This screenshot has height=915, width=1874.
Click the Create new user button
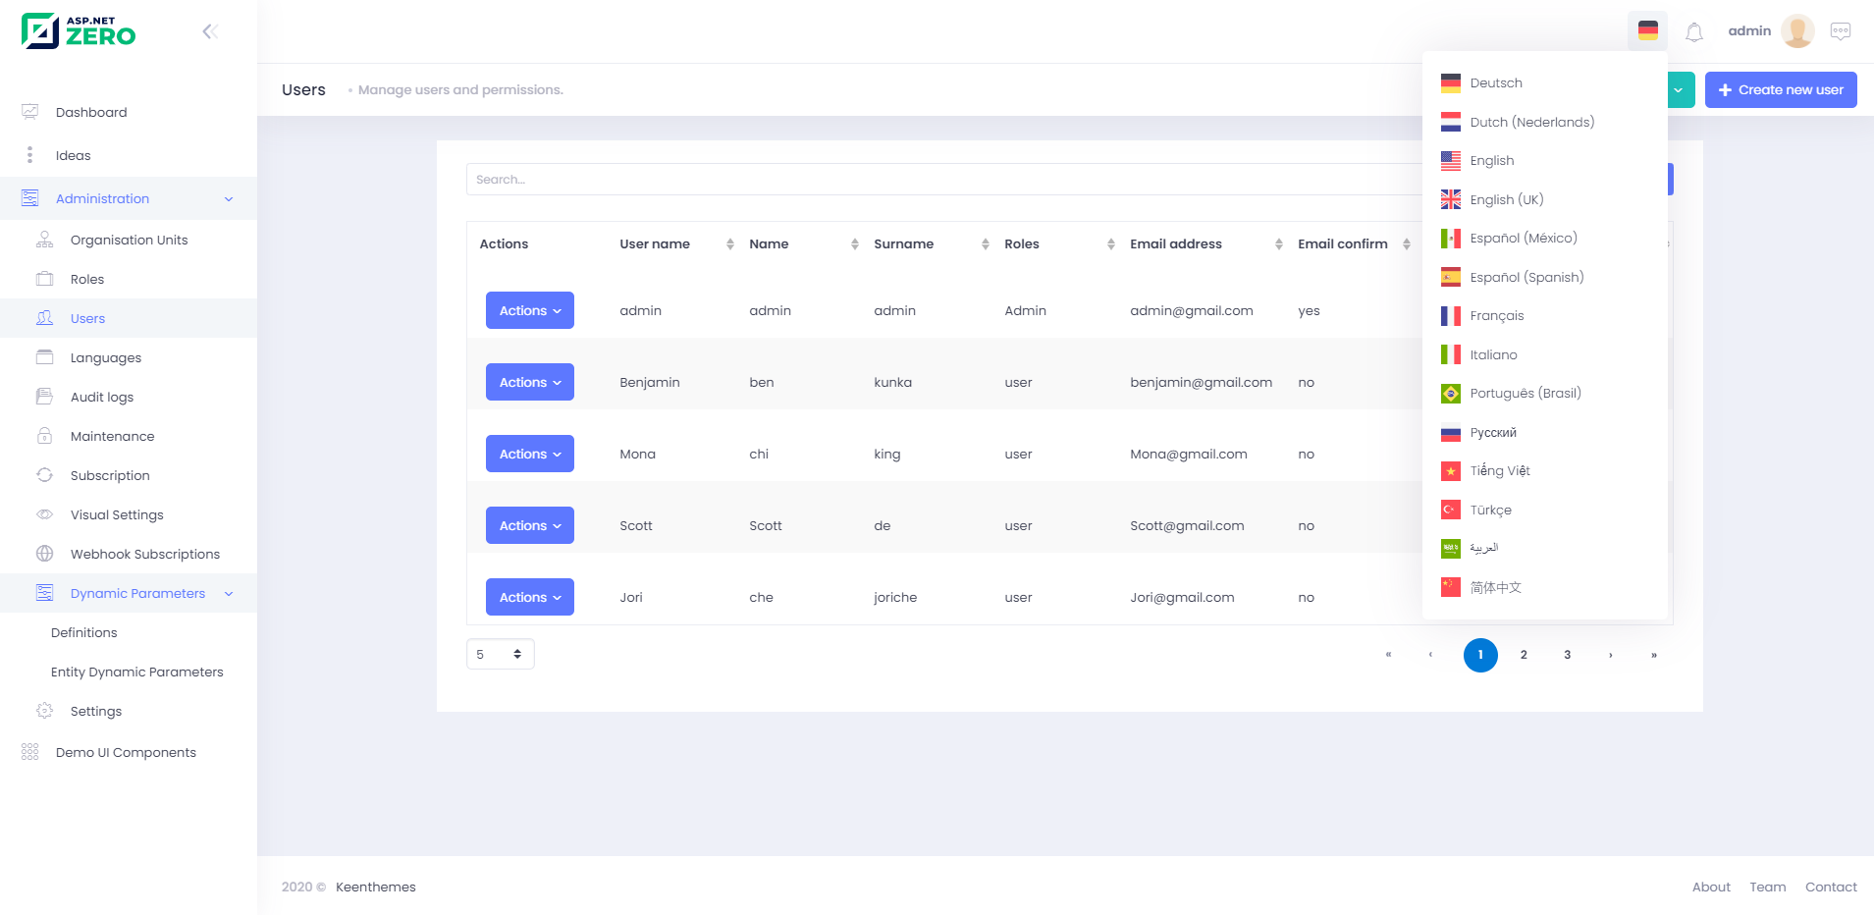coord(1781,89)
